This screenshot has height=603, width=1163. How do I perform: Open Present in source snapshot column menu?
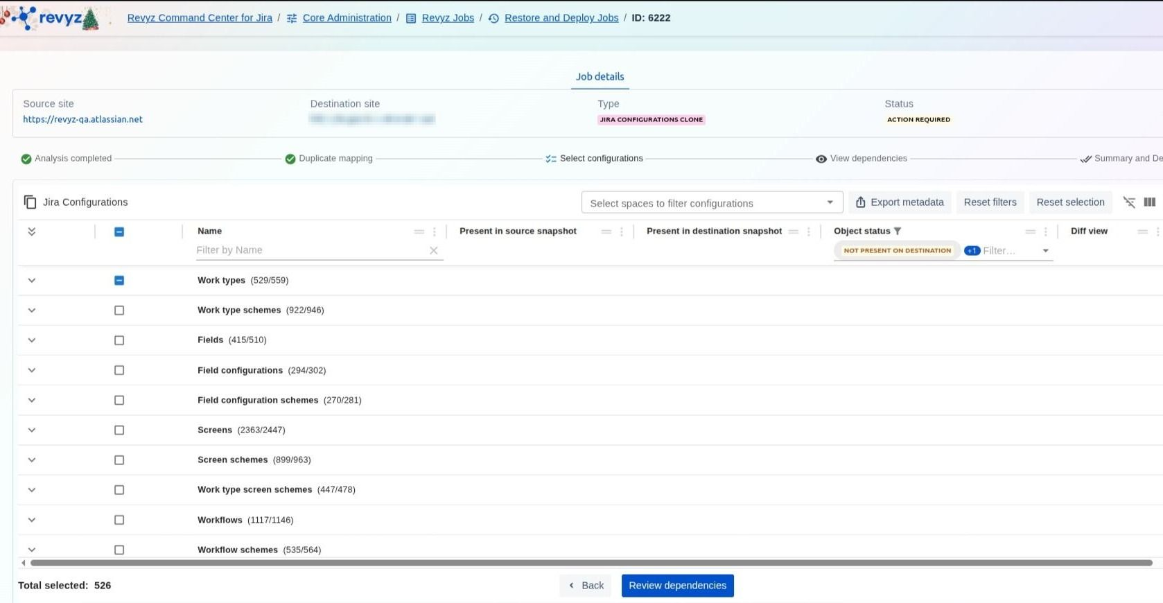pos(622,231)
